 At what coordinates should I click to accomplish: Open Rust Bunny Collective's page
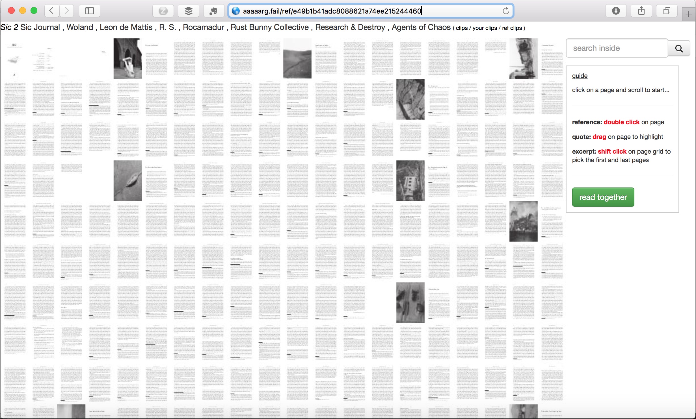[269, 27]
